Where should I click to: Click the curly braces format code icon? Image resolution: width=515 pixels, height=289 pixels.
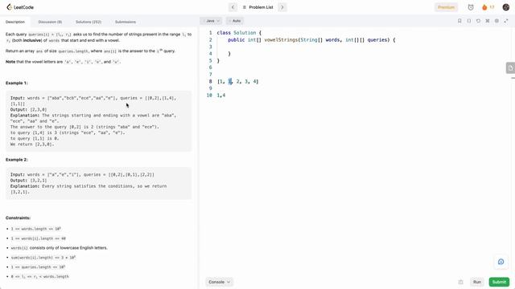[469, 21]
